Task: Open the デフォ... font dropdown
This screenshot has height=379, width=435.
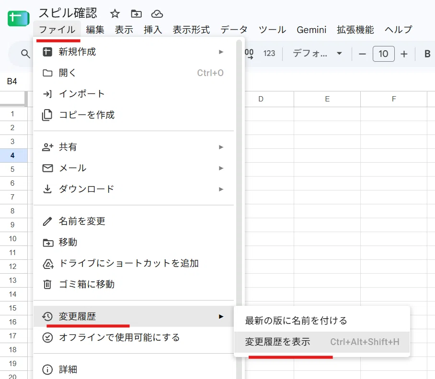Action: click(317, 53)
